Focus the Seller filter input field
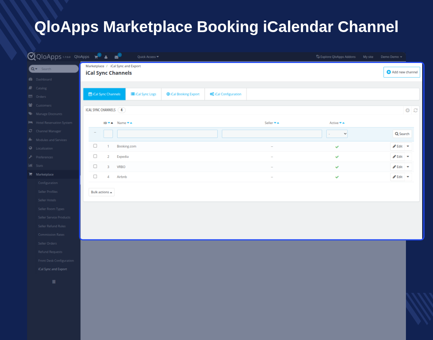Screen dimensions: 433x340 pos(272,134)
